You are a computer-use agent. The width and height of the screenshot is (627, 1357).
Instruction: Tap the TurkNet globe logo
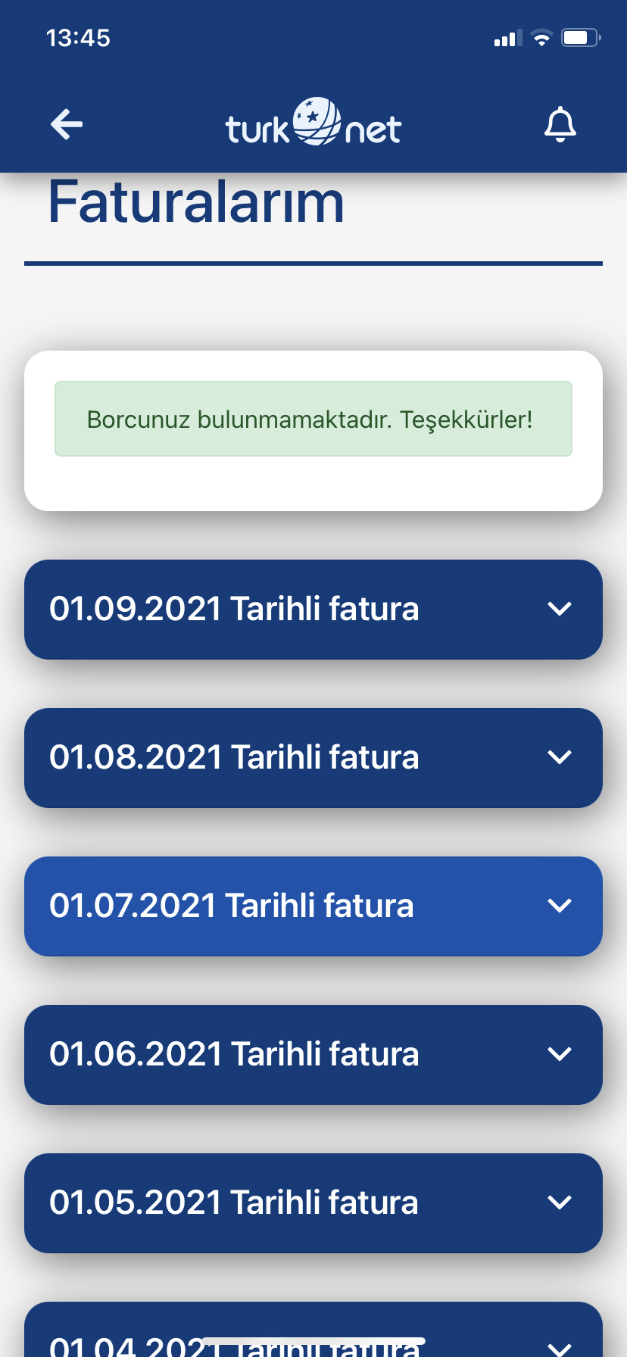313,122
